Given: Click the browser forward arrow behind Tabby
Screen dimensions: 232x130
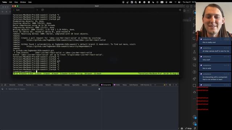Looking at the screenshot, I should [6, 12].
